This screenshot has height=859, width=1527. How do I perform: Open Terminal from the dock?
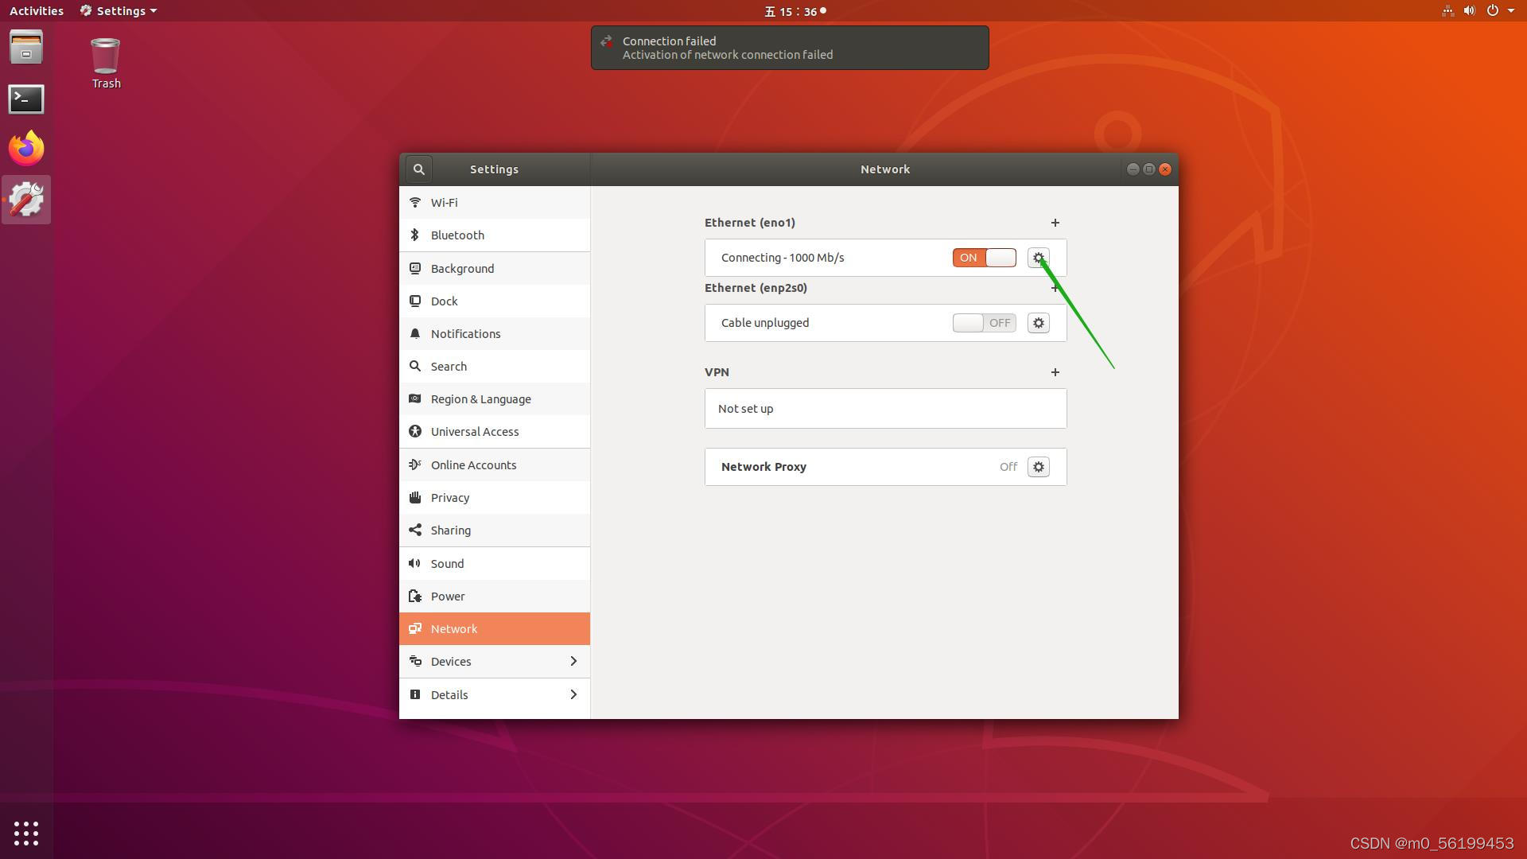26,99
